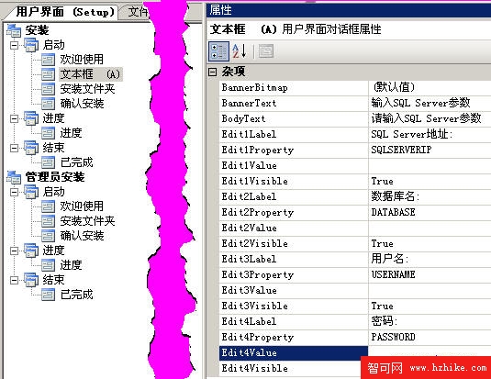Edit the SQLSERVERIP value field

click(x=430, y=150)
